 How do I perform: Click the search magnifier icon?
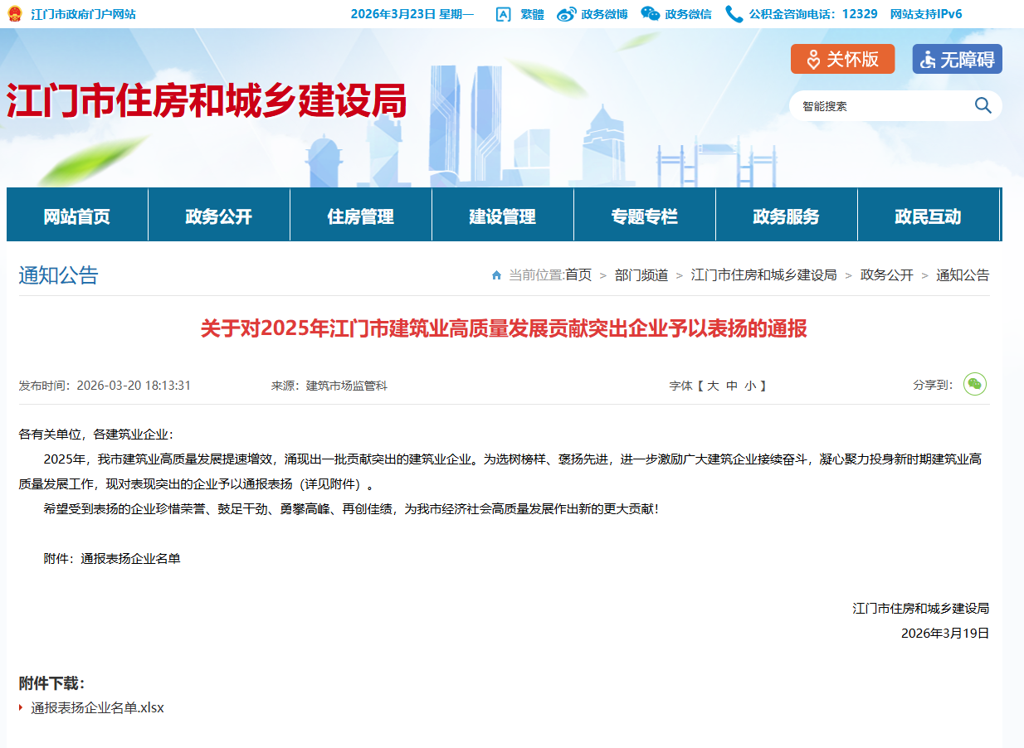pos(983,105)
